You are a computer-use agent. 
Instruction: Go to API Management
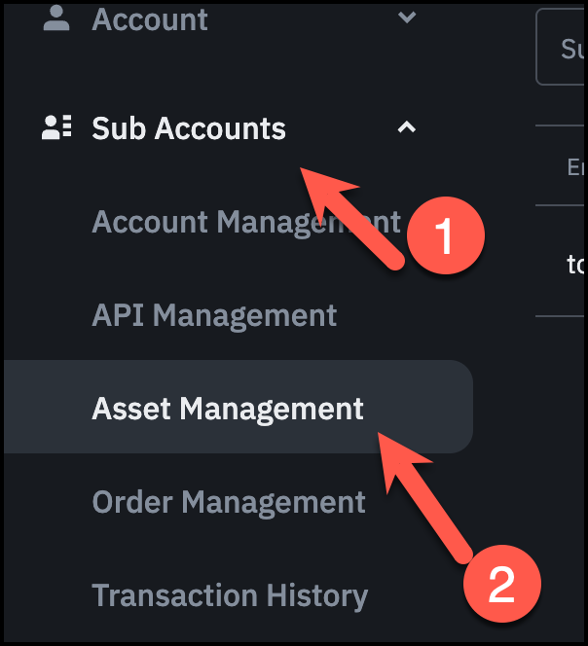[x=214, y=315]
